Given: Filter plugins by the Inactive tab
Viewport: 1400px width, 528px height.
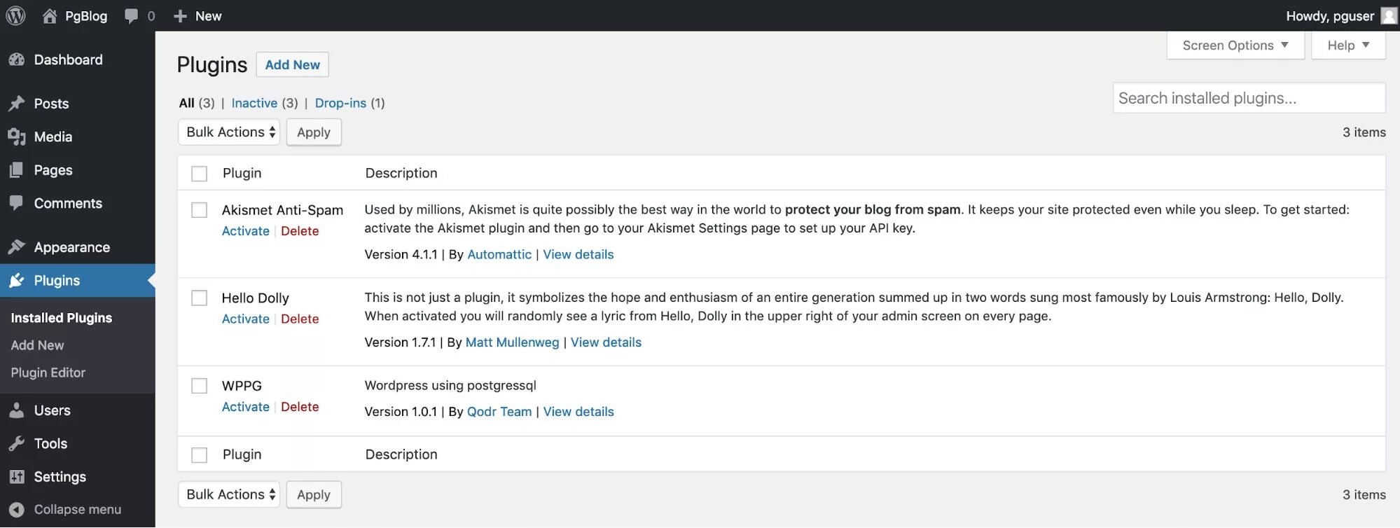Looking at the screenshot, I should point(254,103).
